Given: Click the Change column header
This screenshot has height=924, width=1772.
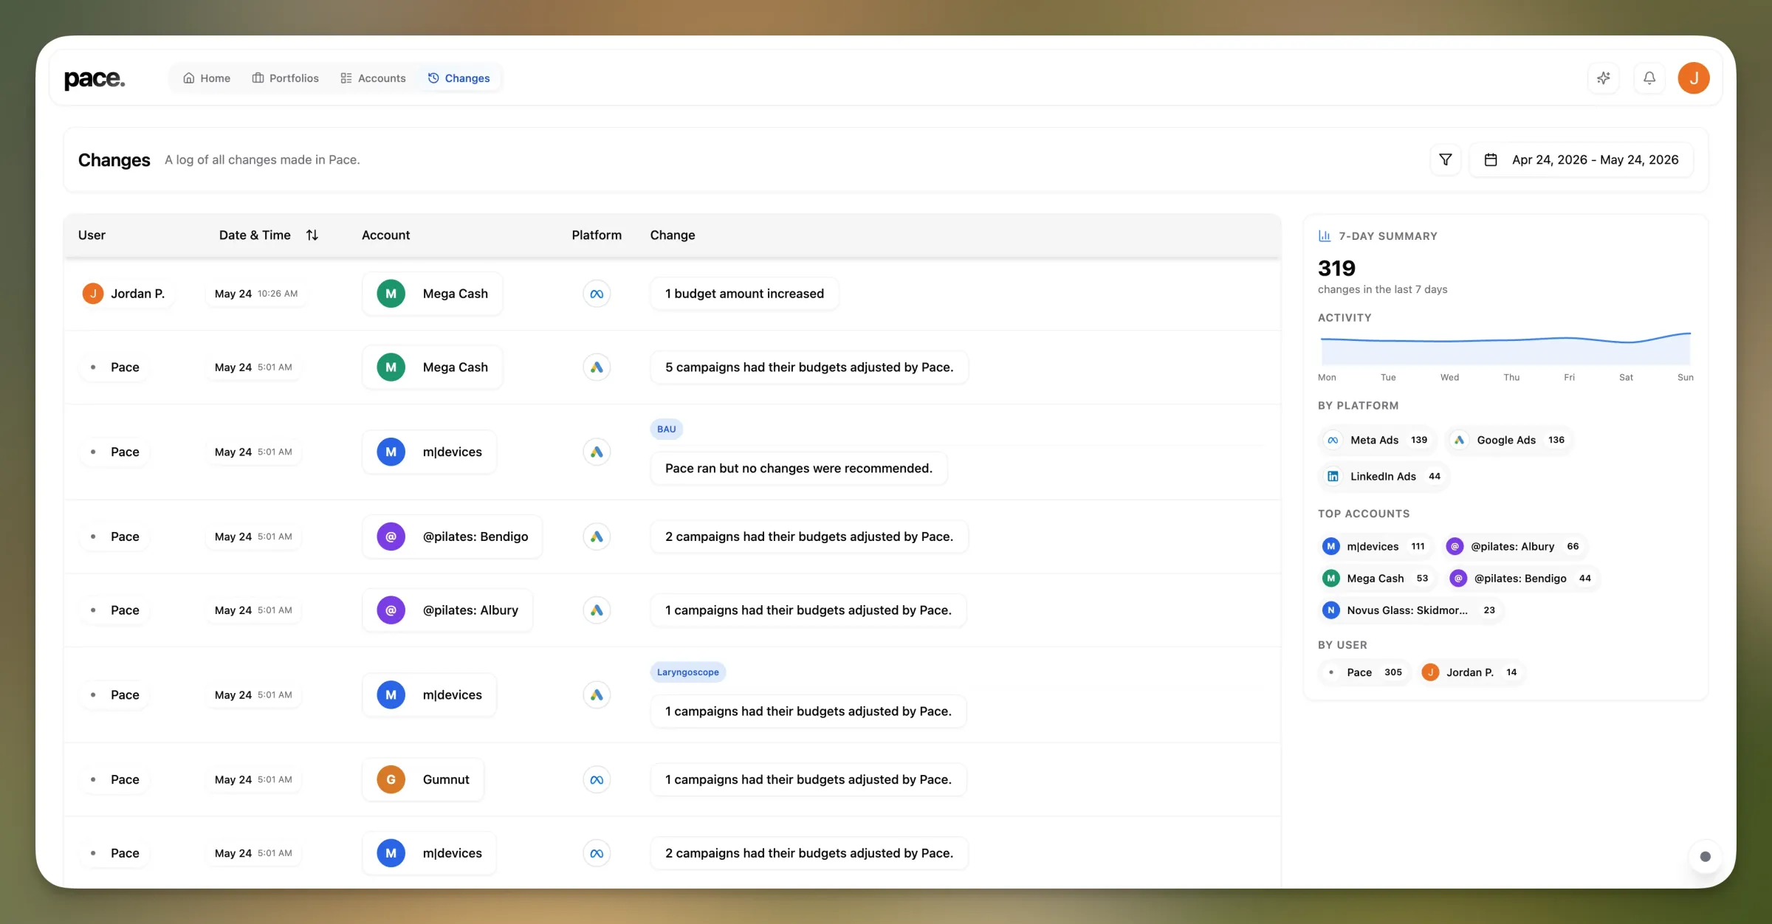Looking at the screenshot, I should tap(673, 235).
